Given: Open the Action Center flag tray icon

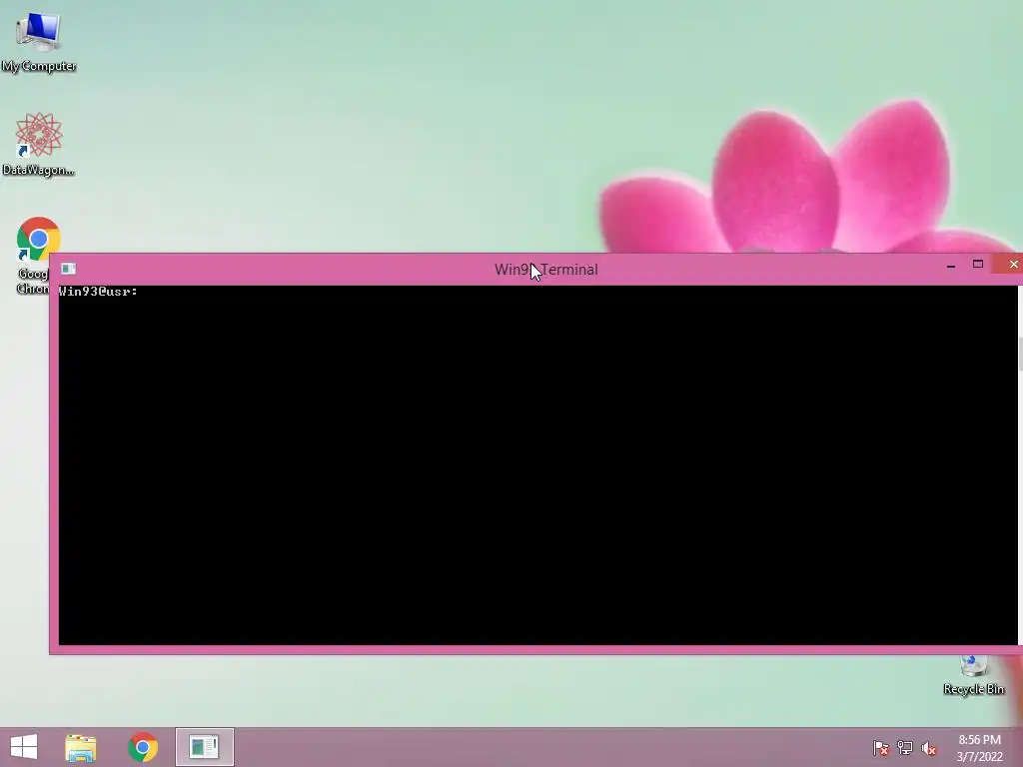Looking at the screenshot, I should click(x=881, y=748).
